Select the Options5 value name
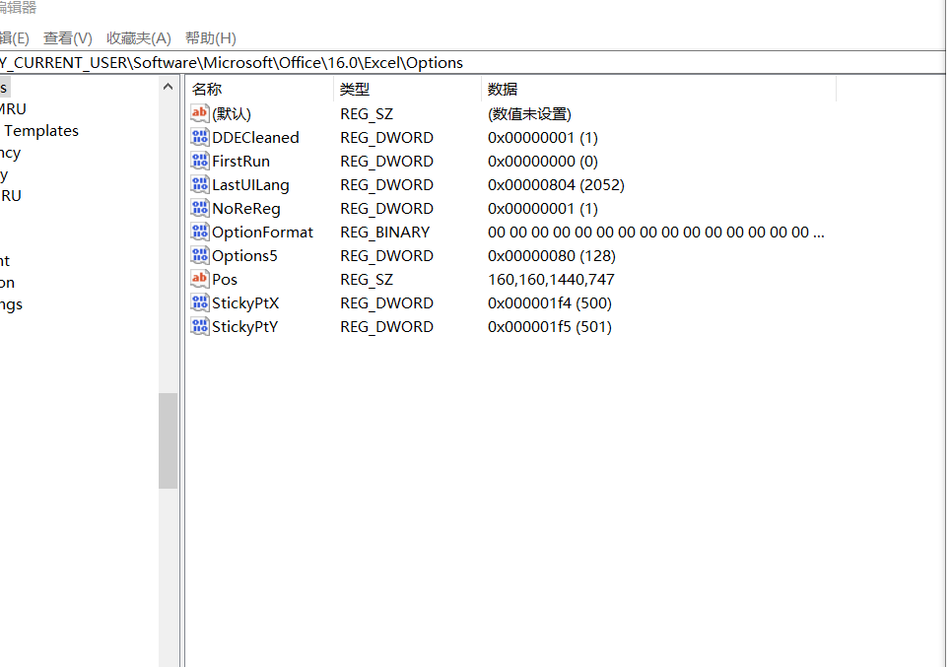Image resolution: width=951 pixels, height=667 pixels. coord(244,256)
